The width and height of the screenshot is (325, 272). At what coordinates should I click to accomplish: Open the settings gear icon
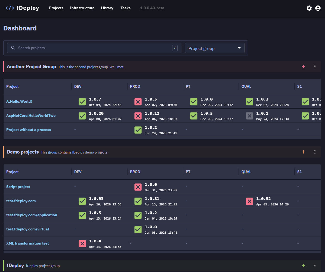[309, 8]
